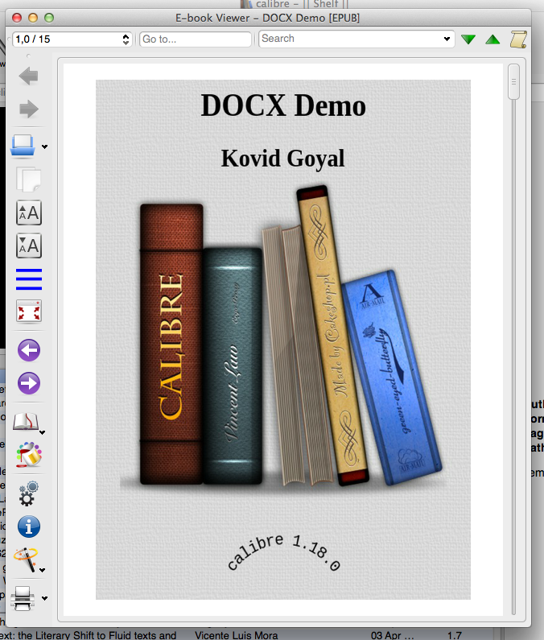
Task: Find next match with the green down arrow
Action: [x=468, y=39]
